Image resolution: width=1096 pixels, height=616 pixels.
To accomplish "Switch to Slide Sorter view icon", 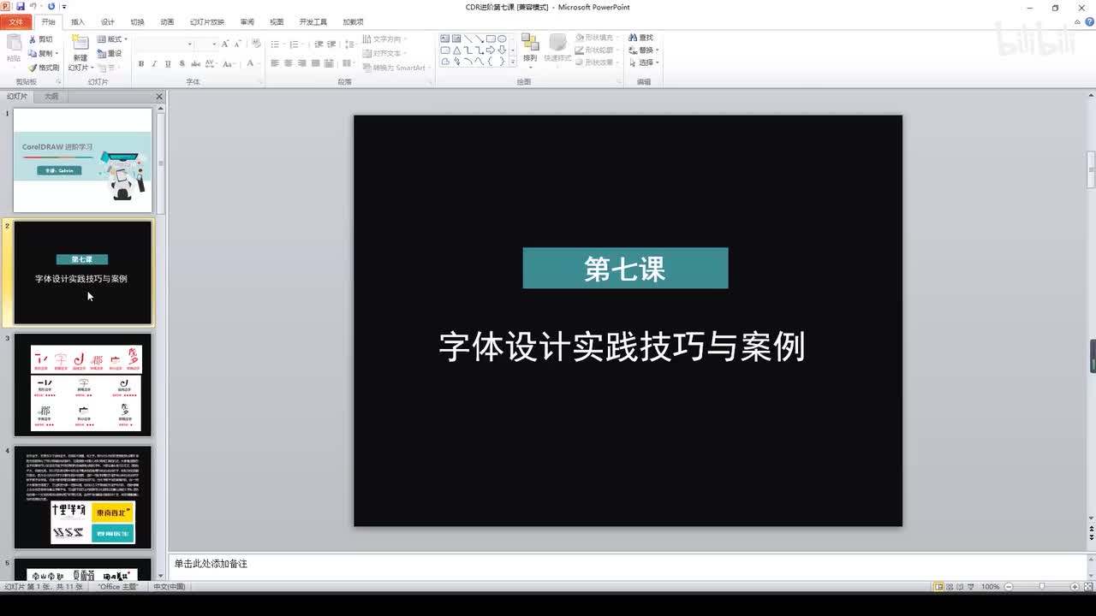I will [951, 587].
